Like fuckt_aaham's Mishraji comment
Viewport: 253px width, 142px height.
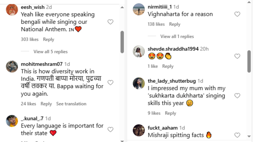[237, 135]
